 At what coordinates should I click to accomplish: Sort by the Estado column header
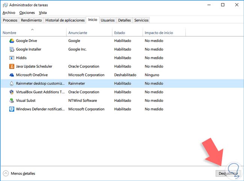pos(119,33)
